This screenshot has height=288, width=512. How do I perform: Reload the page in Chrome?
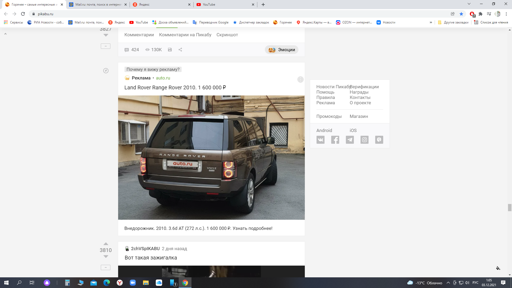(x=23, y=14)
